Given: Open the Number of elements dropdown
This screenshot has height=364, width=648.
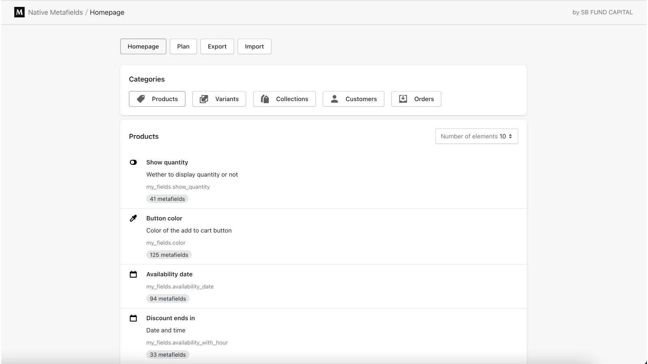Looking at the screenshot, I should 476,136.
